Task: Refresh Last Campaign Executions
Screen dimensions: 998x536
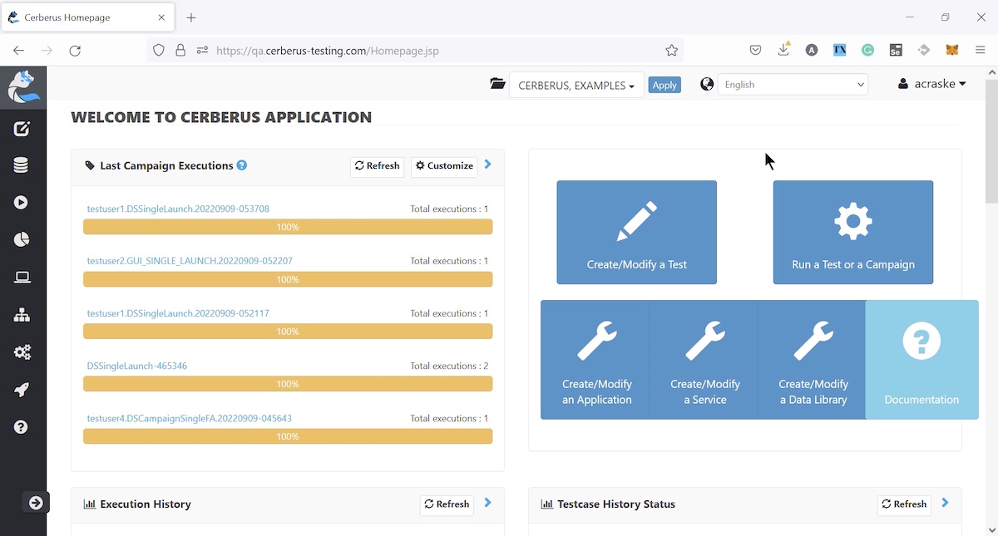Action: [x=378, y=166]
